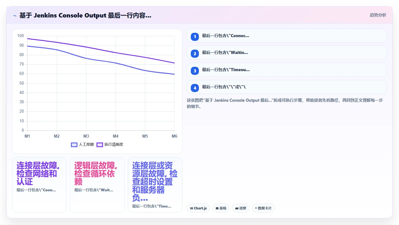This screenshot has width=399, height=225.
Task: Click the 数据卡片 tag chip
Action: point(263,208)
